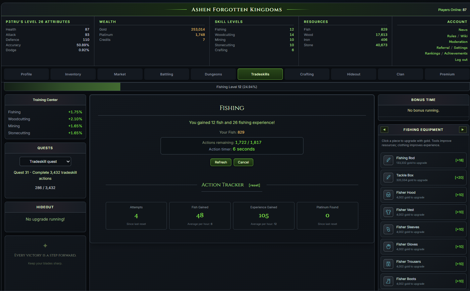Click 'No bonus running.' text

click(x=423, y=110)
